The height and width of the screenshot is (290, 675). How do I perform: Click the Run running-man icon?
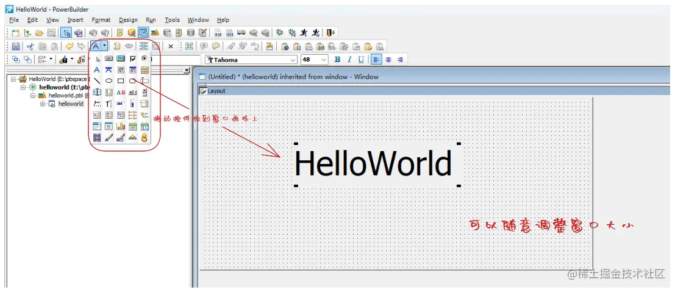click(x=304, y=33)
